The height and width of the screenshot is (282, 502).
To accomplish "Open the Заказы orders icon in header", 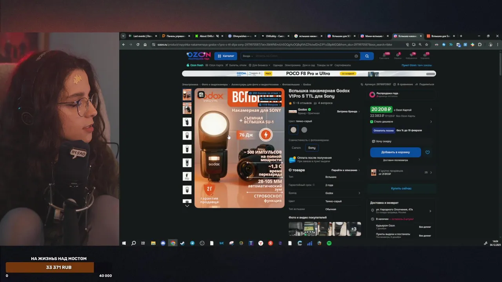I will [x=398, y=56].
